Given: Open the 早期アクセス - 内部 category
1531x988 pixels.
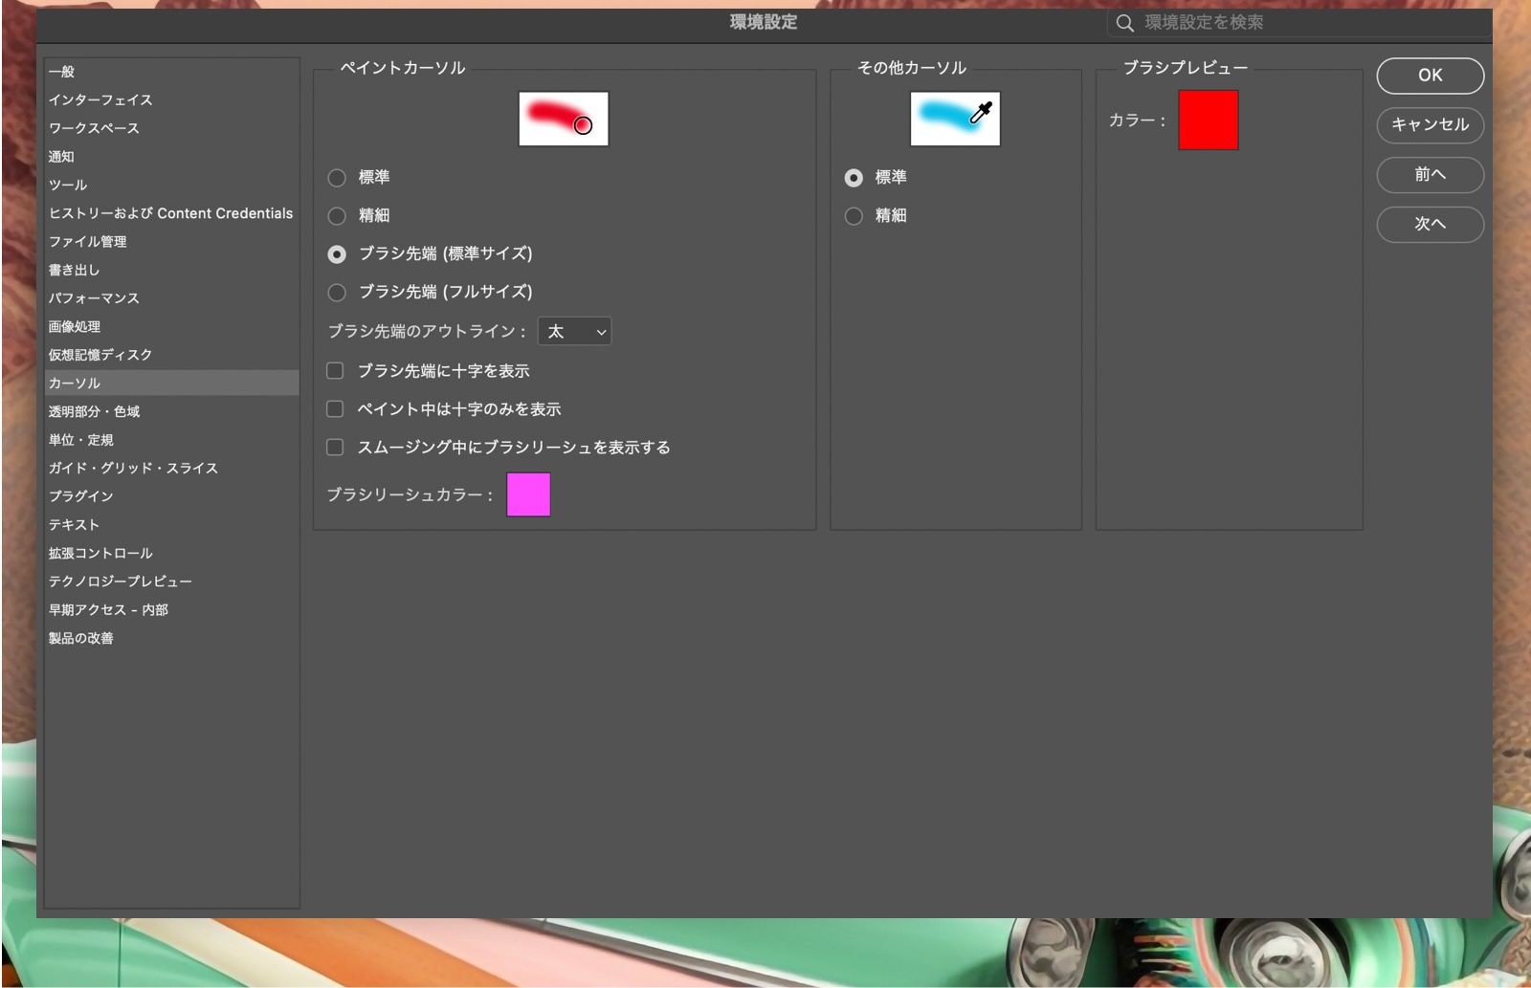Looking at the screenshot, I should (171, 610).
